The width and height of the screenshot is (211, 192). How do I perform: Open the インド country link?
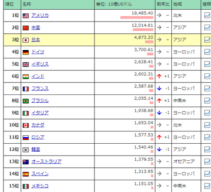click(38, 76)
